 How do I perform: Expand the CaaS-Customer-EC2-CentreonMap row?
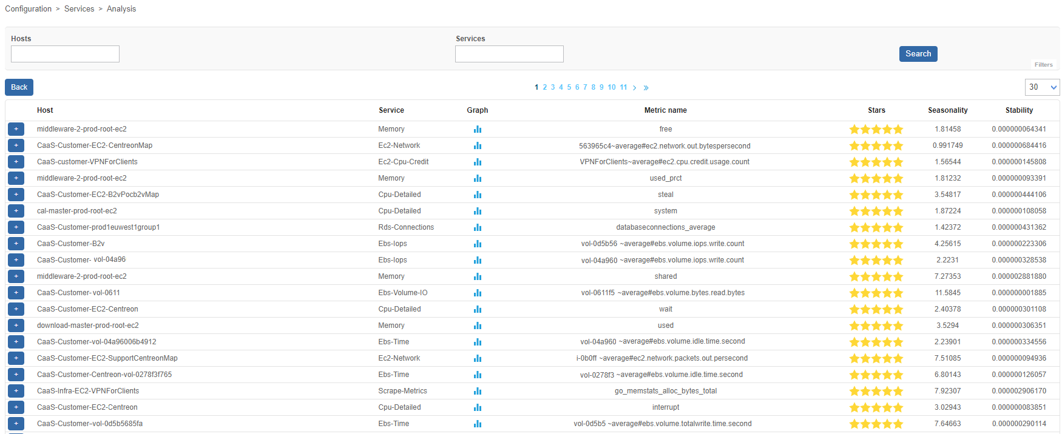click(x=16, y=145)
